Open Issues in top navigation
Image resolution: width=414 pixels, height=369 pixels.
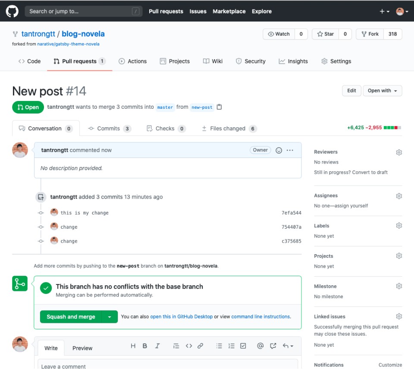pos(198,11)
